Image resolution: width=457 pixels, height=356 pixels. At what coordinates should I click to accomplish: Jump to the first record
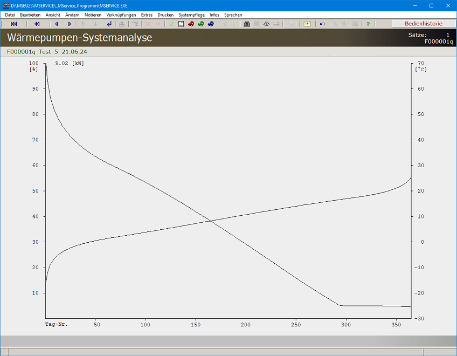(x=14, y=24)
